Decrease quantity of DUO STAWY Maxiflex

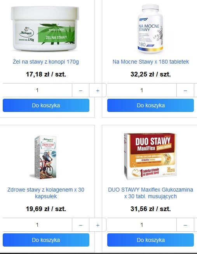click(x=185, y=225)
